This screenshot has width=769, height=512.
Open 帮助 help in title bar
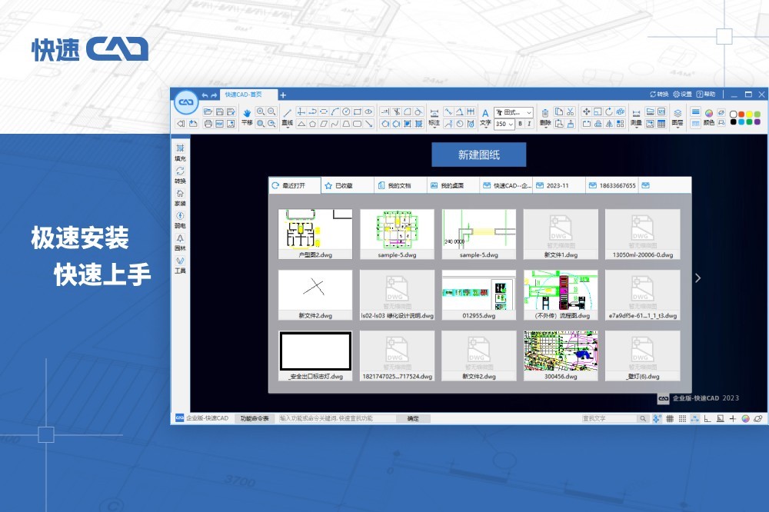point(706,94)
